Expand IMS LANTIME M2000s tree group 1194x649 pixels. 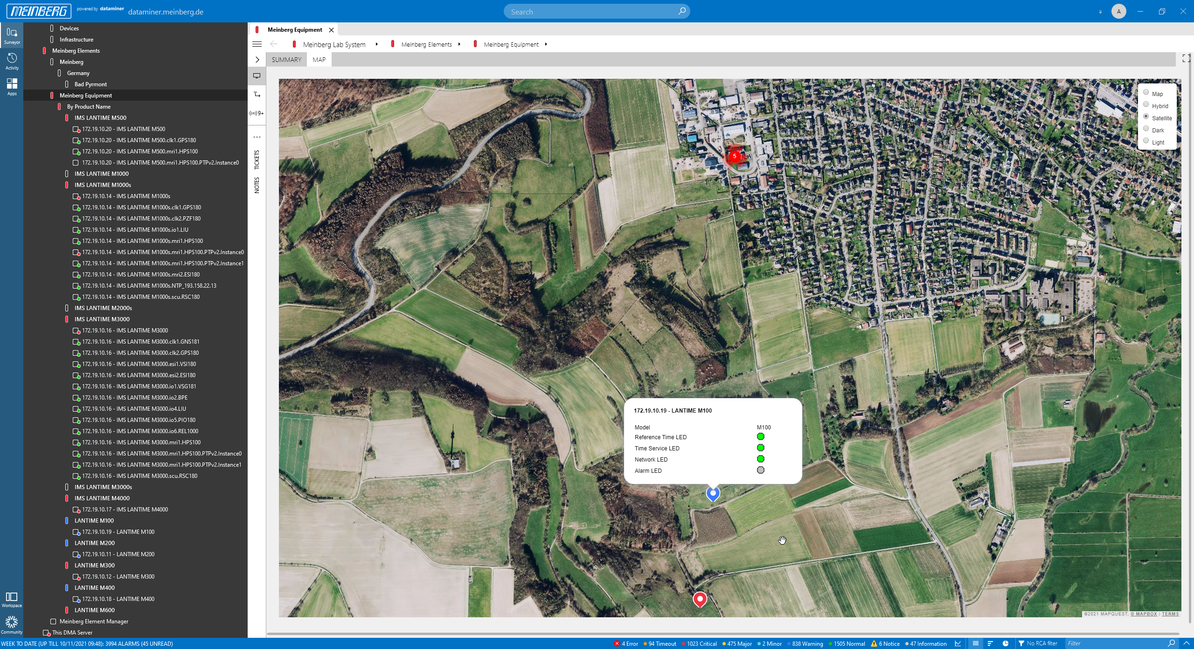point(103,308)
